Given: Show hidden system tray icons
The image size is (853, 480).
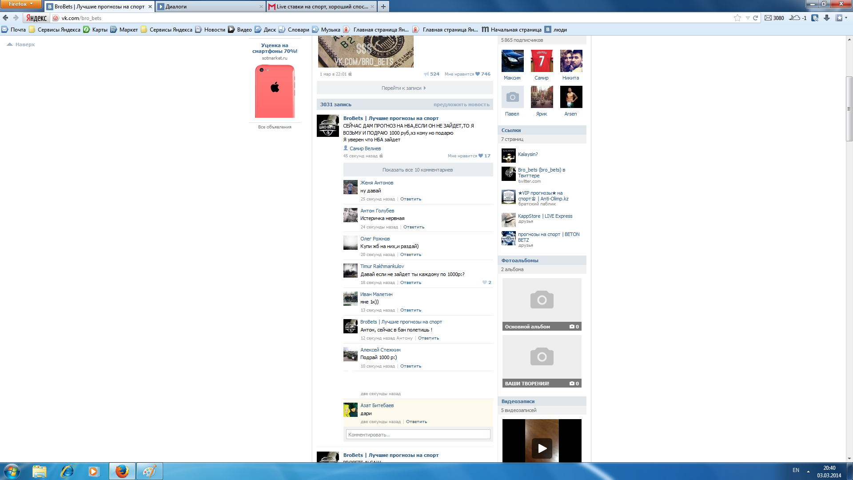Looking at the screenshot, I should point(808,471).
